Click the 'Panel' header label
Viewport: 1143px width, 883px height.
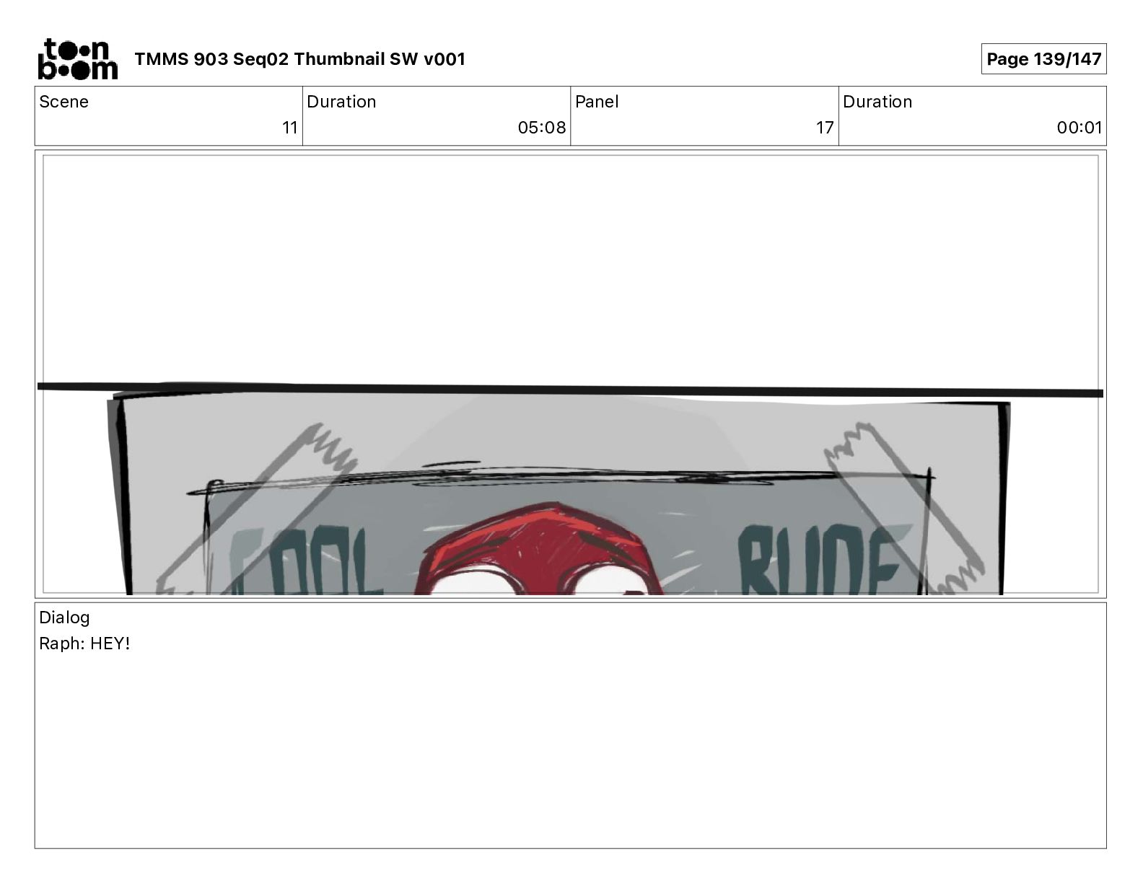click(x=597, y=102)
